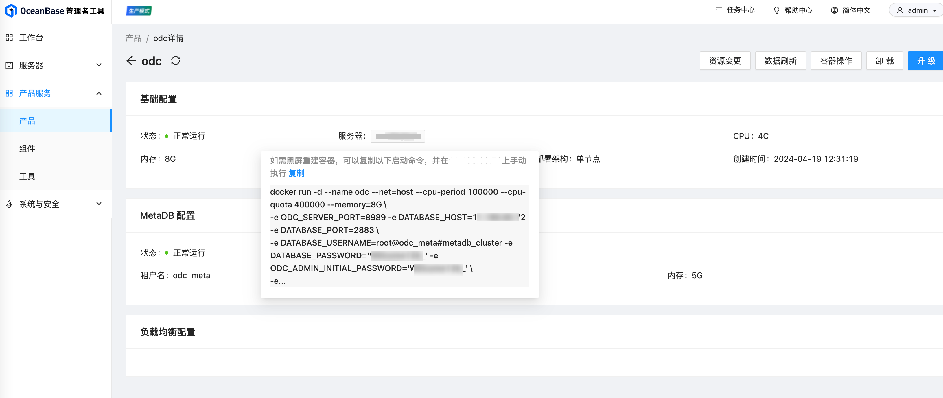Image resolution: width=943 pixels, height=398 pixels.
Task: Open 任务中心 from the top bar icon
Action: click(x=718, y=10)
